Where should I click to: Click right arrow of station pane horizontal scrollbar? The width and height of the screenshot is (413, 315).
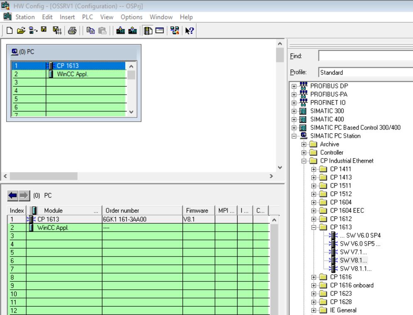pos(271,176)
